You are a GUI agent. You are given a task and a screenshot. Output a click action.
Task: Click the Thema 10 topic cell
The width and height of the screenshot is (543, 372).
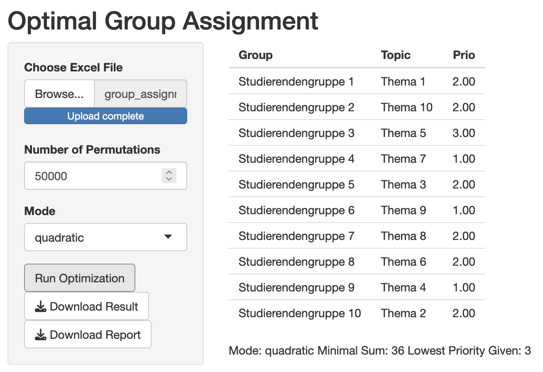point(407,108)
